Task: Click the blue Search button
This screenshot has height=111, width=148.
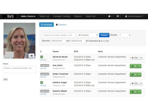Action: click(x=104, y=35)
